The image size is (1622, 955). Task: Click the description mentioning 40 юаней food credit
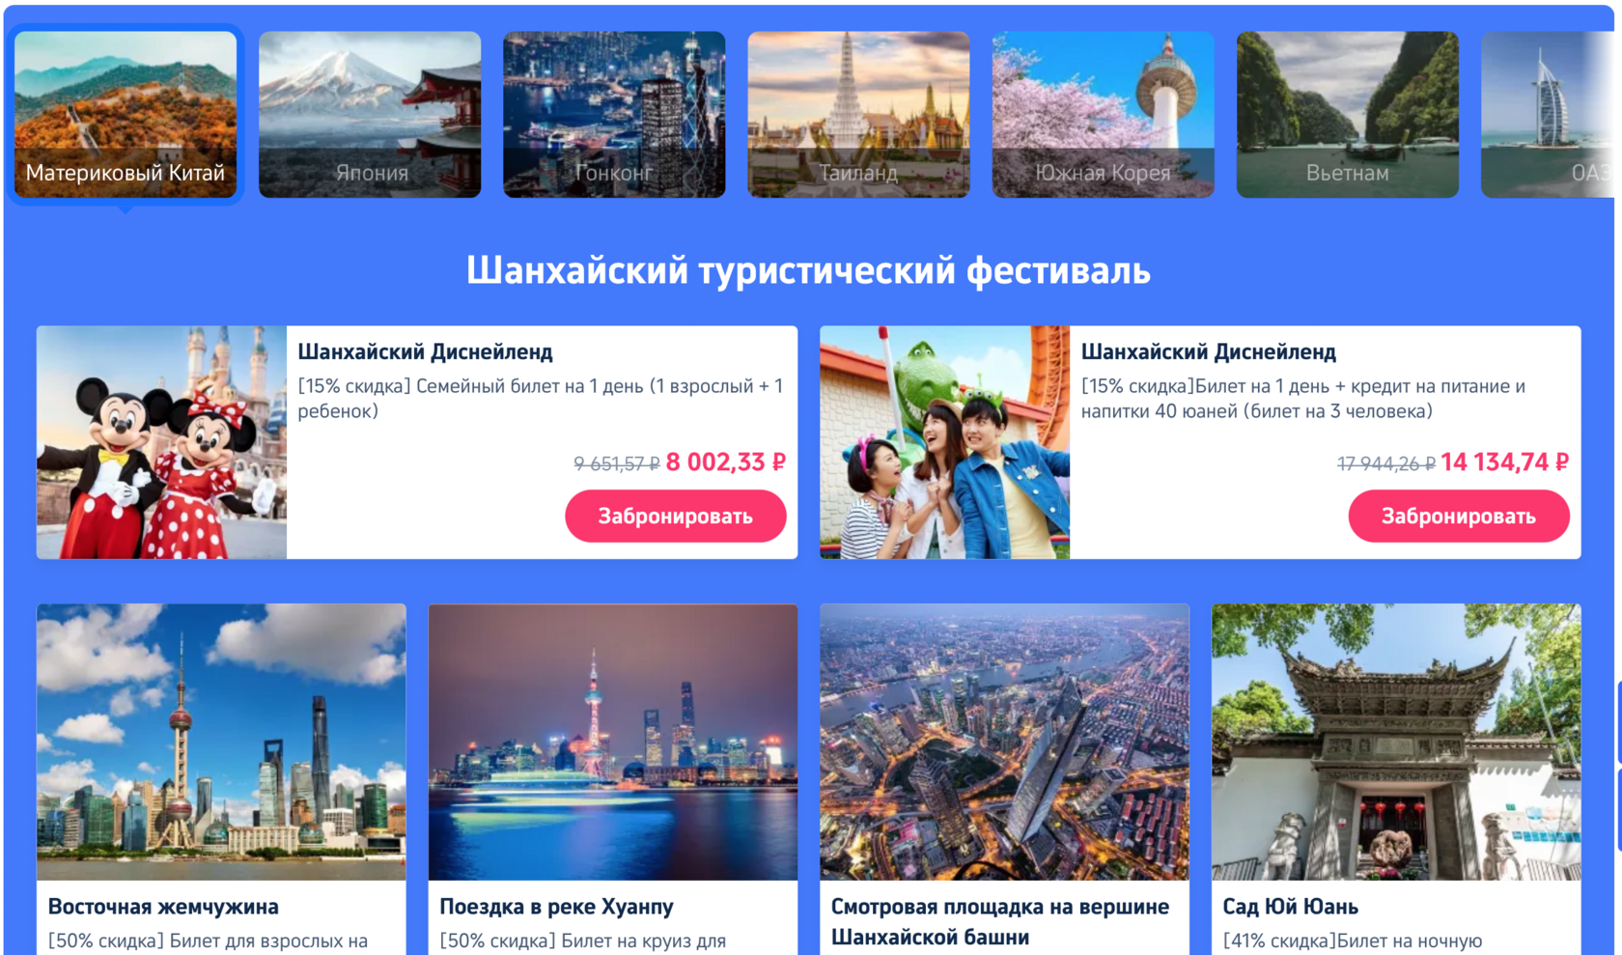click(1303, 398)
